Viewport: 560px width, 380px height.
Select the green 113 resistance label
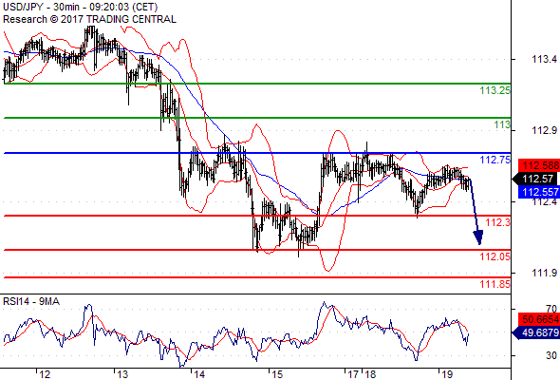(502, 124)
